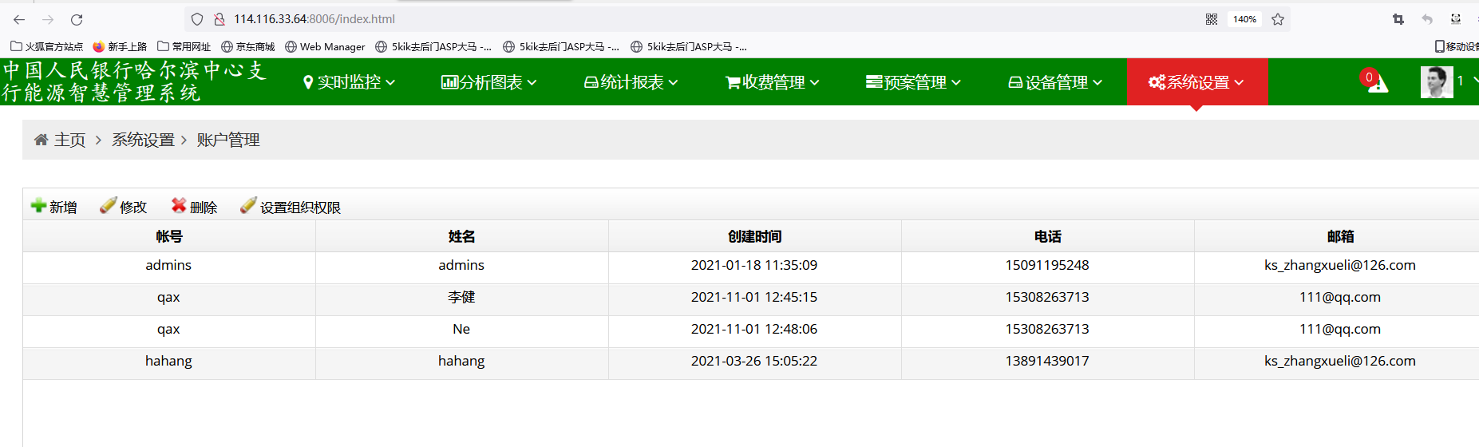The image size is (1479, 447).
Task: Select the hahang account row
Action: 168,362
